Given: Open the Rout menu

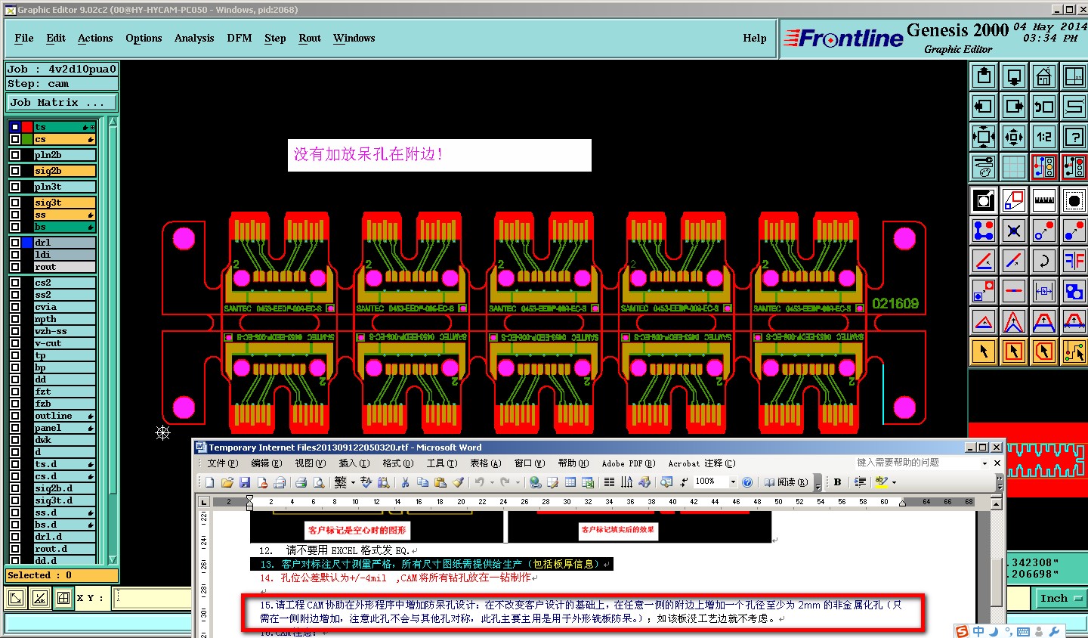Looking at the screenshot, I should coord(310,38).
